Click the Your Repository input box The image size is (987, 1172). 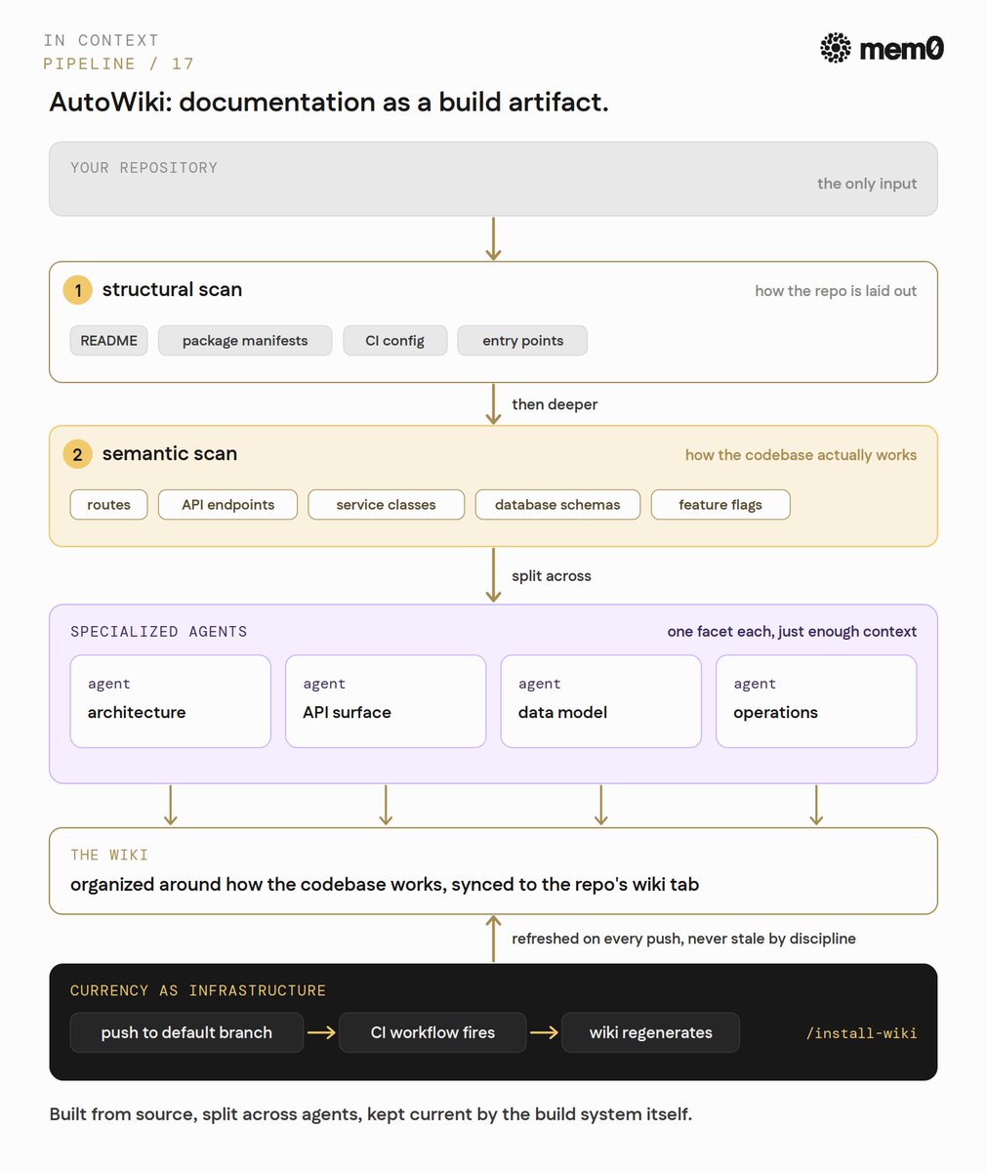493,179
